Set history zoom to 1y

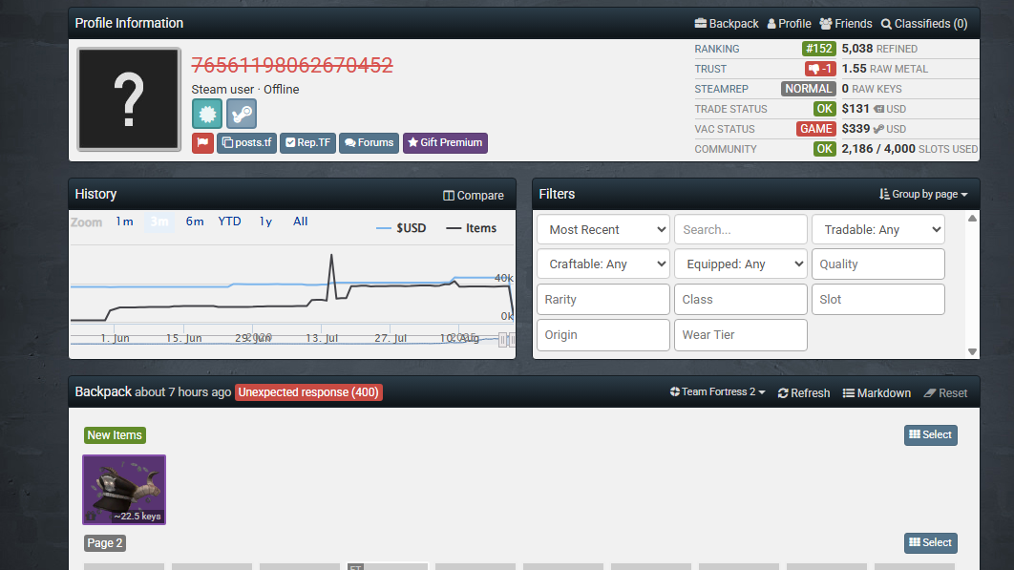(265, 222)
